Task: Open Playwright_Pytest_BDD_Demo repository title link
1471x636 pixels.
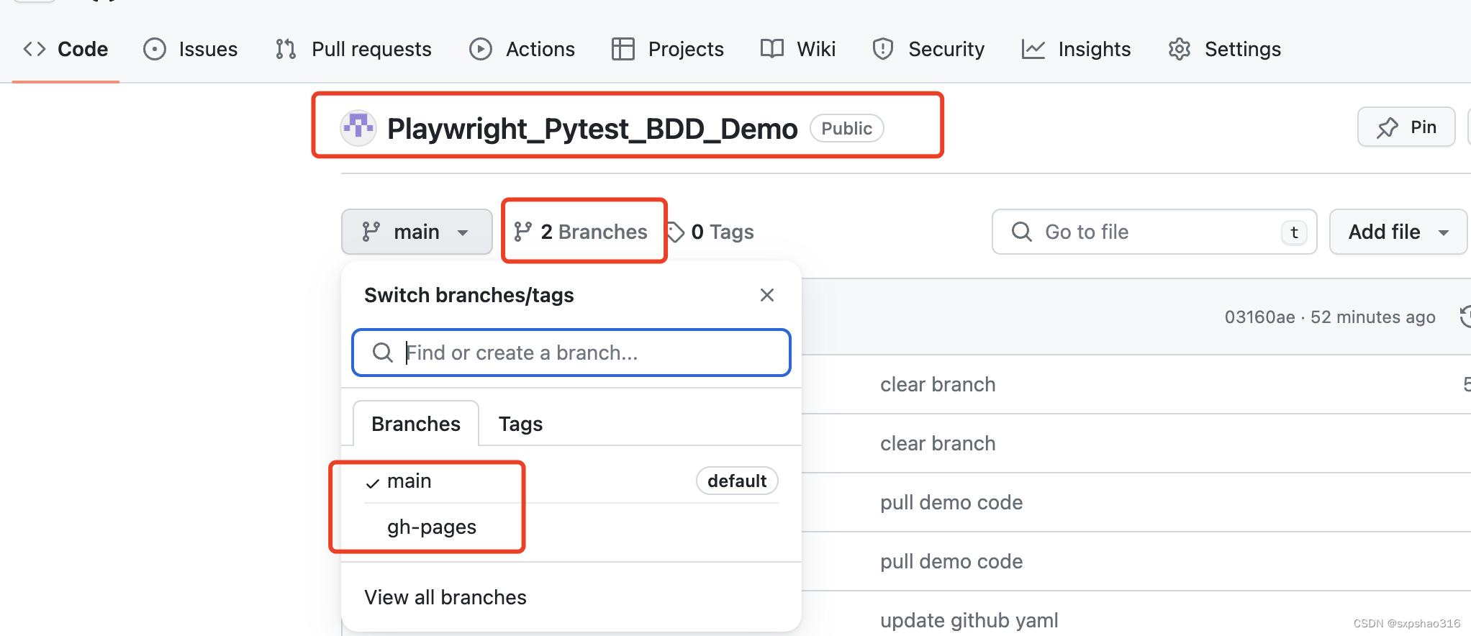Action: 592,129
